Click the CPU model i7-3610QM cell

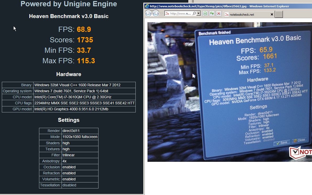click(84, 97)
